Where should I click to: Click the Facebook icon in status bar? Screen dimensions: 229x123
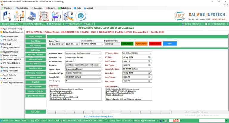coord(161,121)
